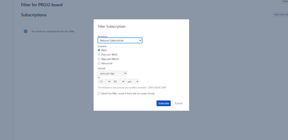288x140 pixels.
Task: Enable emailing filter even with no issues
Action: 99,94
